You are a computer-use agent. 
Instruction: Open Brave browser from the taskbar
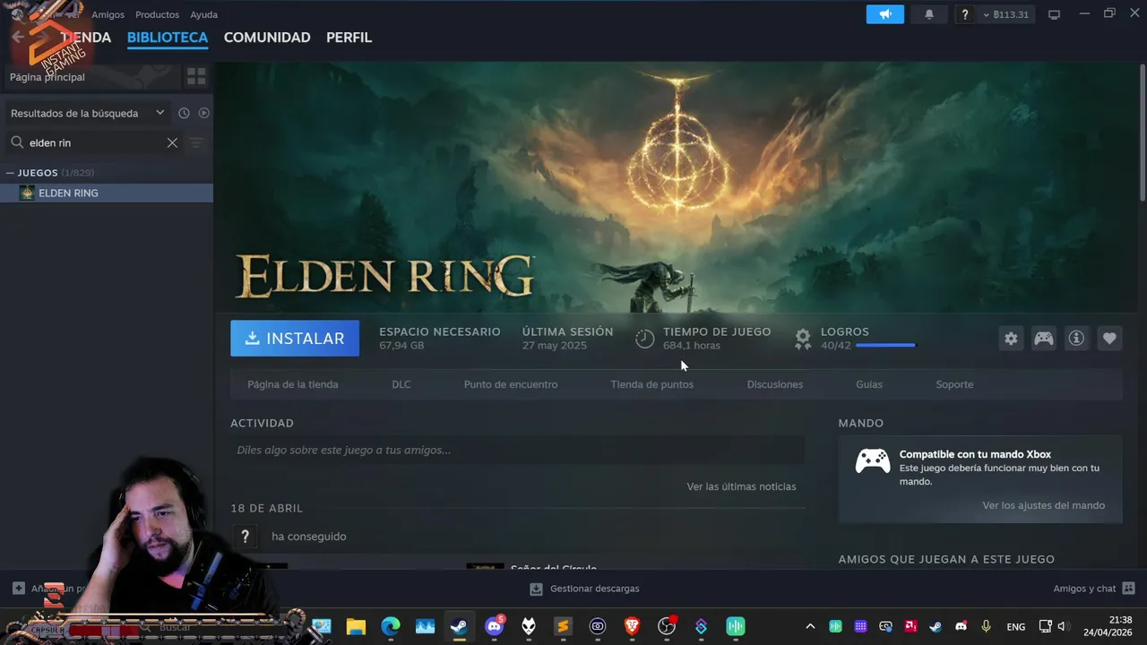[632, 626]
